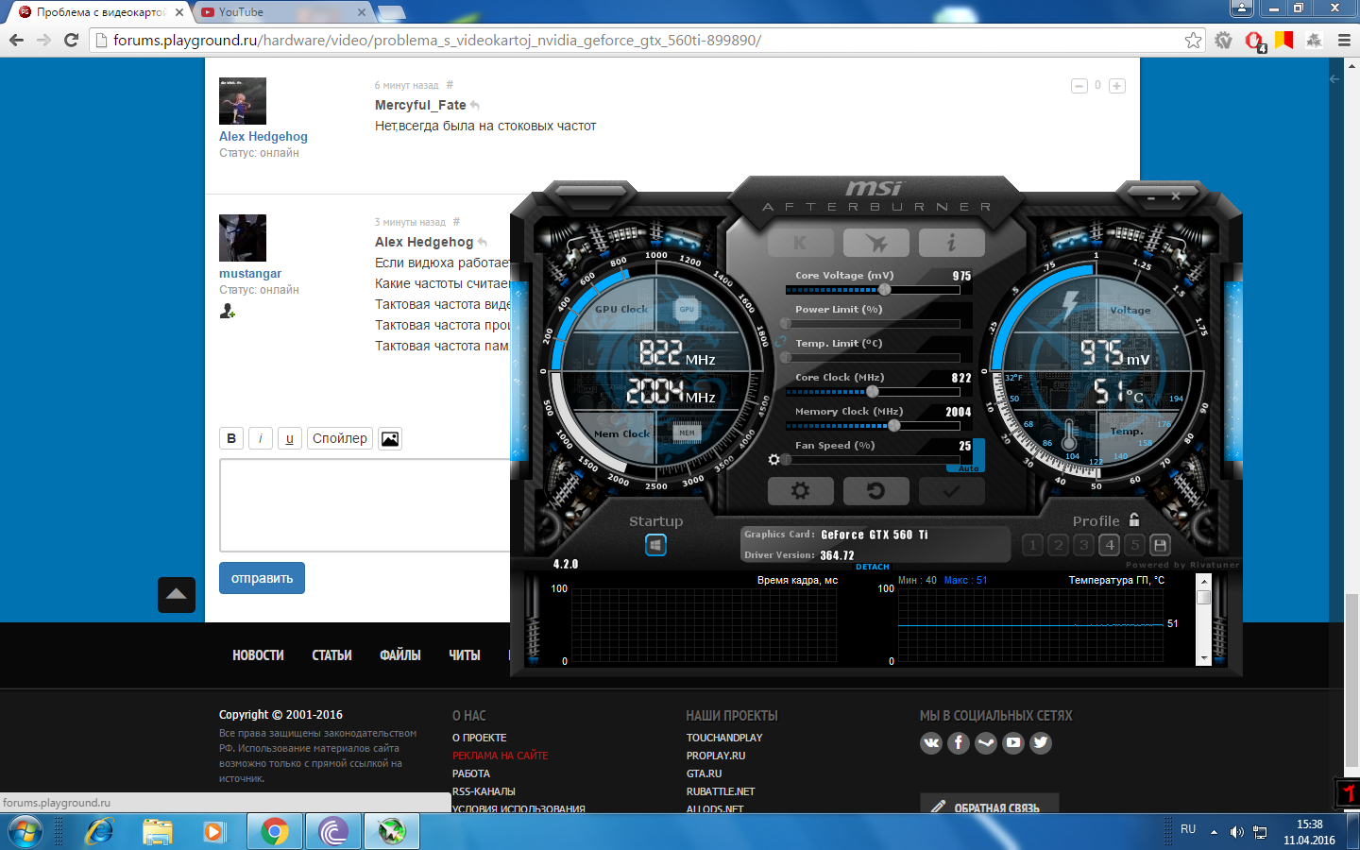
Task: Select profile slot 4
Action: [x=1108, y=544]
